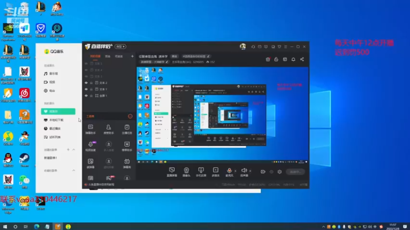Viewport: 410px width, 230px height.
Task: Open the 多人连麦 tool
Action: point(109,146)
